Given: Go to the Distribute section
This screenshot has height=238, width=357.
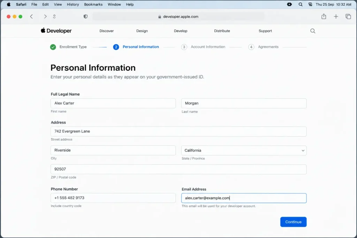Looking at the screenshot, I should (x=222, y=31).
